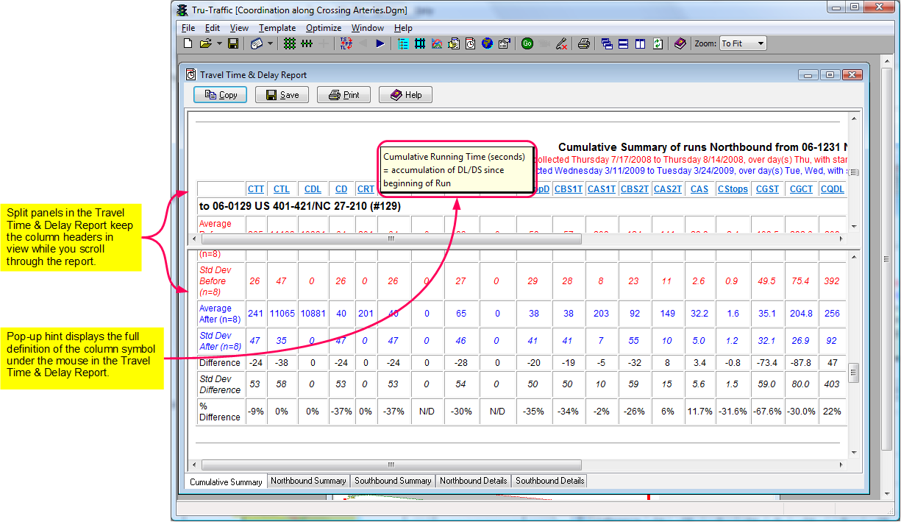Follow the CBS1T column header link
Screen dimensions: 901x522
point(568,189)
